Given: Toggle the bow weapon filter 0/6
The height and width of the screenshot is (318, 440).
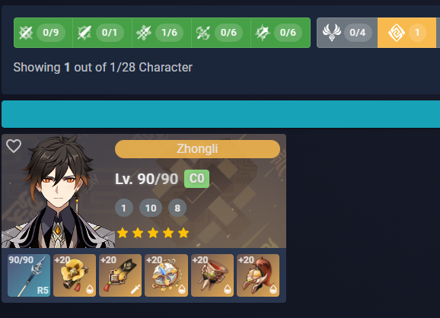Looking at the screenshot, I should tap(281, 33).
